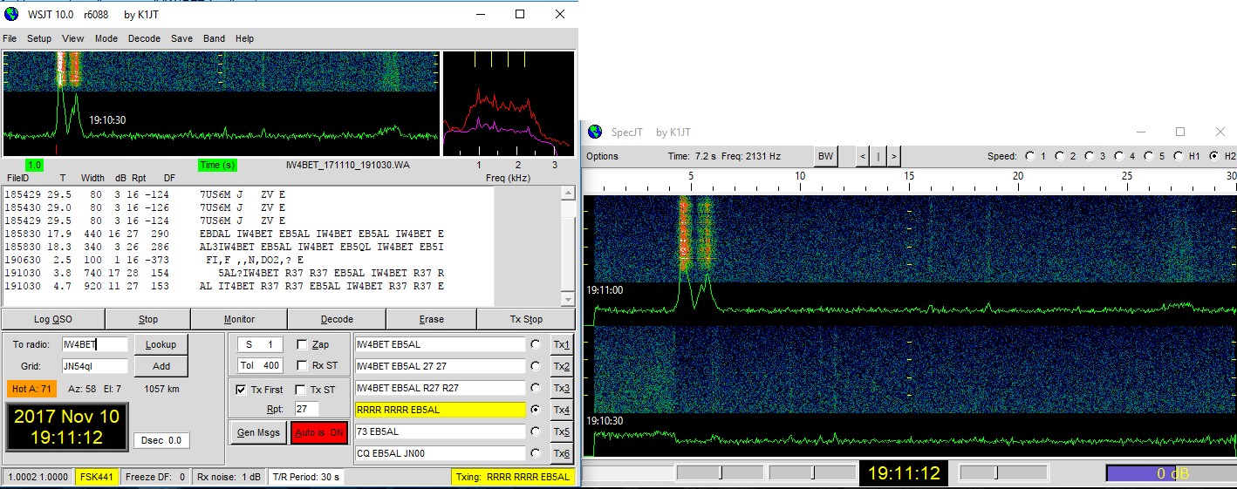Click the Gen Msgs button
This screenshot has width=1237, height=489.
coord(258,432)
